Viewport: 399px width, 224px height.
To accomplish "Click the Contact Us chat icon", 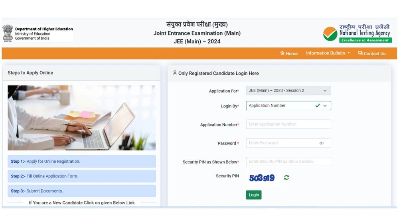I will [360, 53].
